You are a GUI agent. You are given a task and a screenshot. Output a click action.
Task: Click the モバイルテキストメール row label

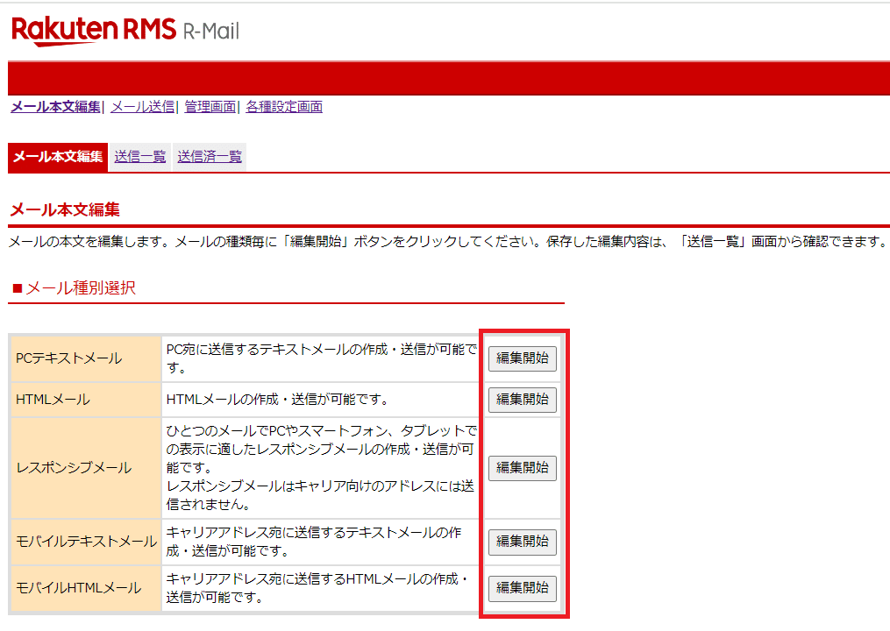tap(85, 542)
